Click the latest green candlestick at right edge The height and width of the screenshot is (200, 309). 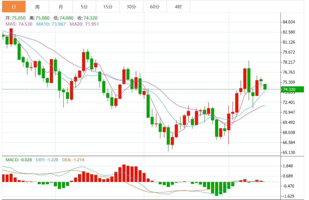tap(265, 86)
